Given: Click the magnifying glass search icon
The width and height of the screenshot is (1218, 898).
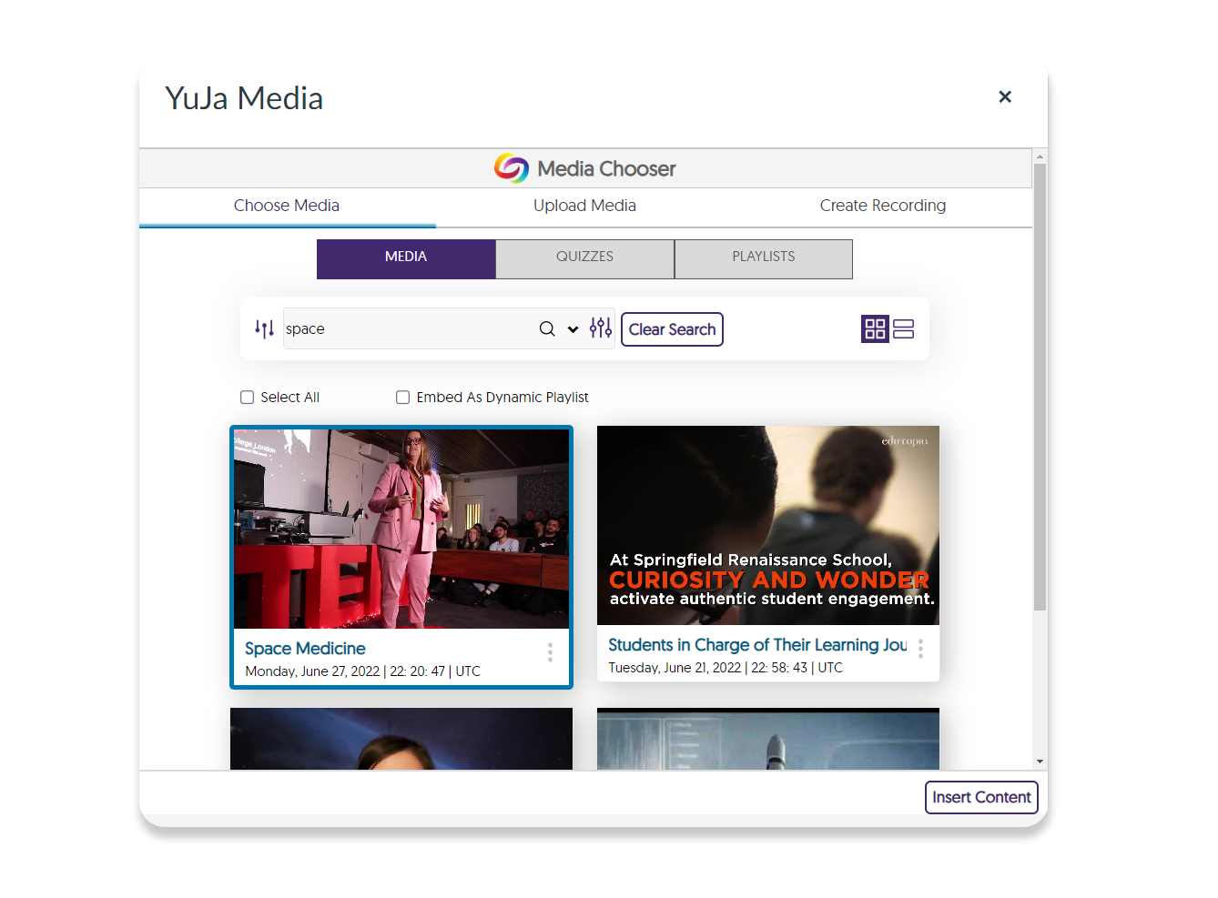Looking at the screenshot, I should (x=546, y=328).
